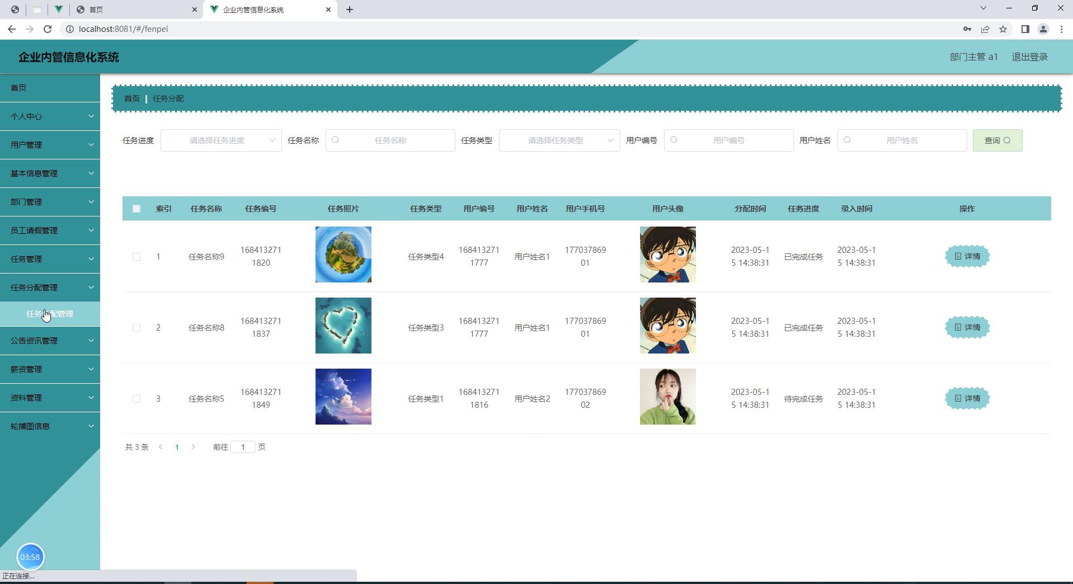The width and height of the screenshot is (1073, 584).
Task: Open the 任务类型 dropdown filter
Action: (x=559, y=140)
